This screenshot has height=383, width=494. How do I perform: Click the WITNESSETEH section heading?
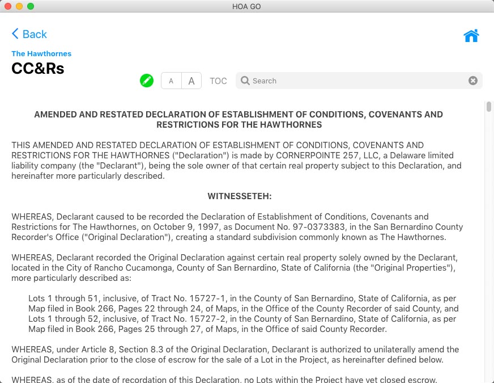239,196
